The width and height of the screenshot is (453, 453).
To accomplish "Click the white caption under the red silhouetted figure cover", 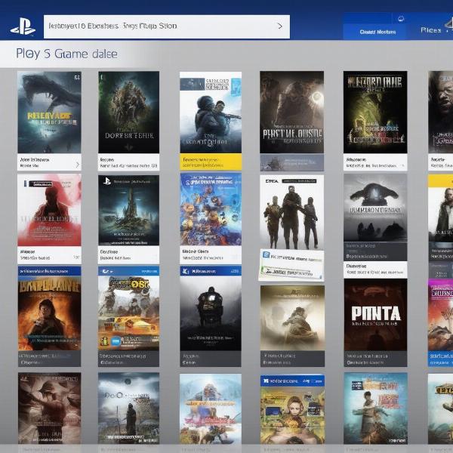I will pos(49,255).
